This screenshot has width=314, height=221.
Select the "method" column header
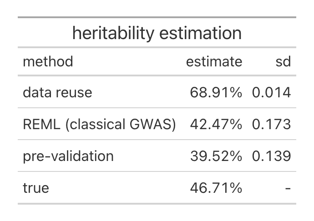click(x=48, y=61)
